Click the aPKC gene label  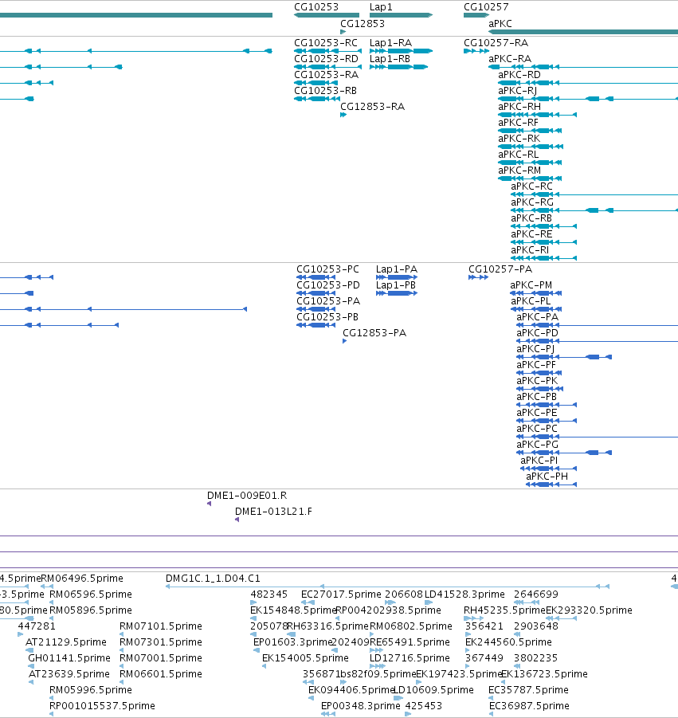coord(500,23)
